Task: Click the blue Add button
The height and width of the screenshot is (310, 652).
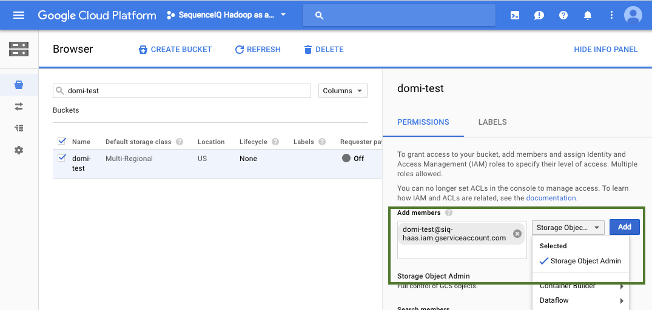Action: pos(624,227)
